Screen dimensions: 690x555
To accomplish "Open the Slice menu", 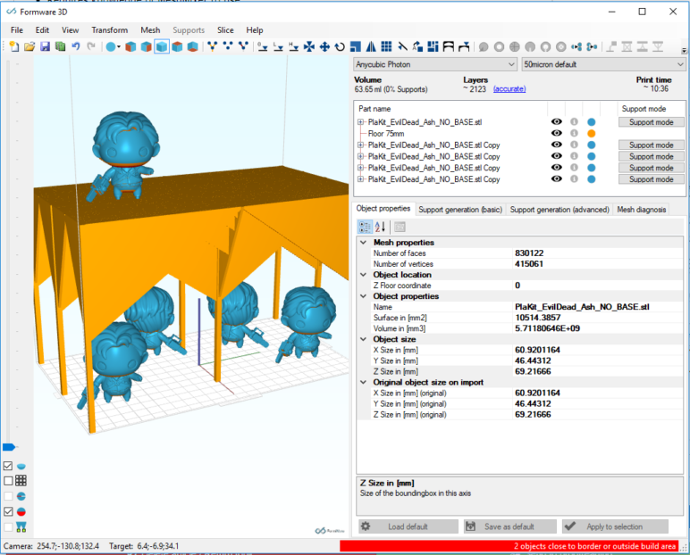I will point(225,29).
